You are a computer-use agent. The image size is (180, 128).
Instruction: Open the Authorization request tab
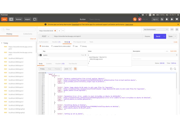44,42
